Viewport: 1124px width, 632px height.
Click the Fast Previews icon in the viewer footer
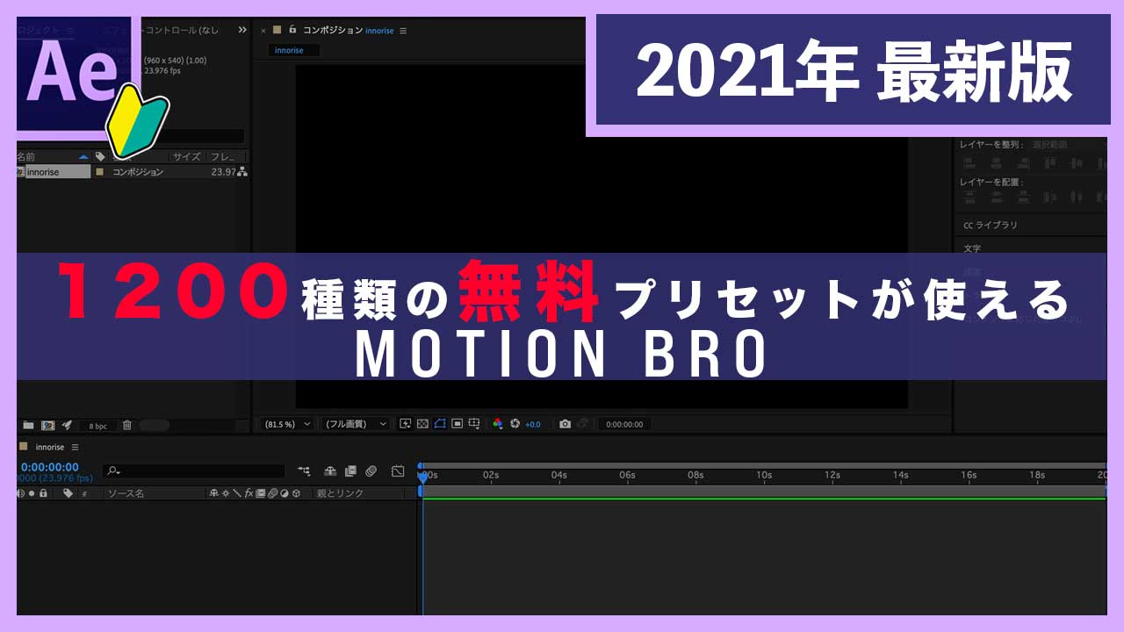(405, 423)
